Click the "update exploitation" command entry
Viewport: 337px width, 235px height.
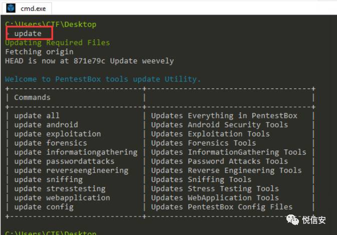click(x=58, y=134)
